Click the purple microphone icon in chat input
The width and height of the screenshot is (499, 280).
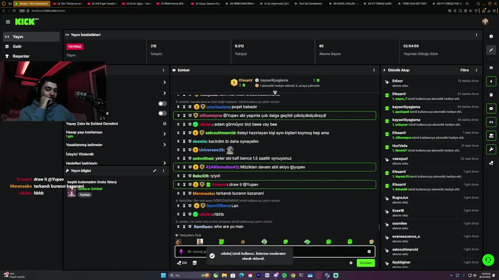[x=181, y=252]
